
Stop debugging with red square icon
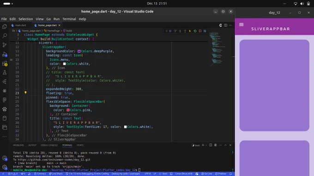(x=200, y=31)
